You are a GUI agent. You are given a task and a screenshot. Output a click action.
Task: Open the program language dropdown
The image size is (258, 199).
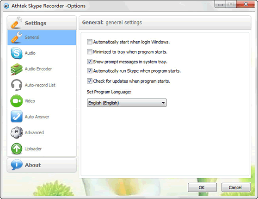coord(127,103)
